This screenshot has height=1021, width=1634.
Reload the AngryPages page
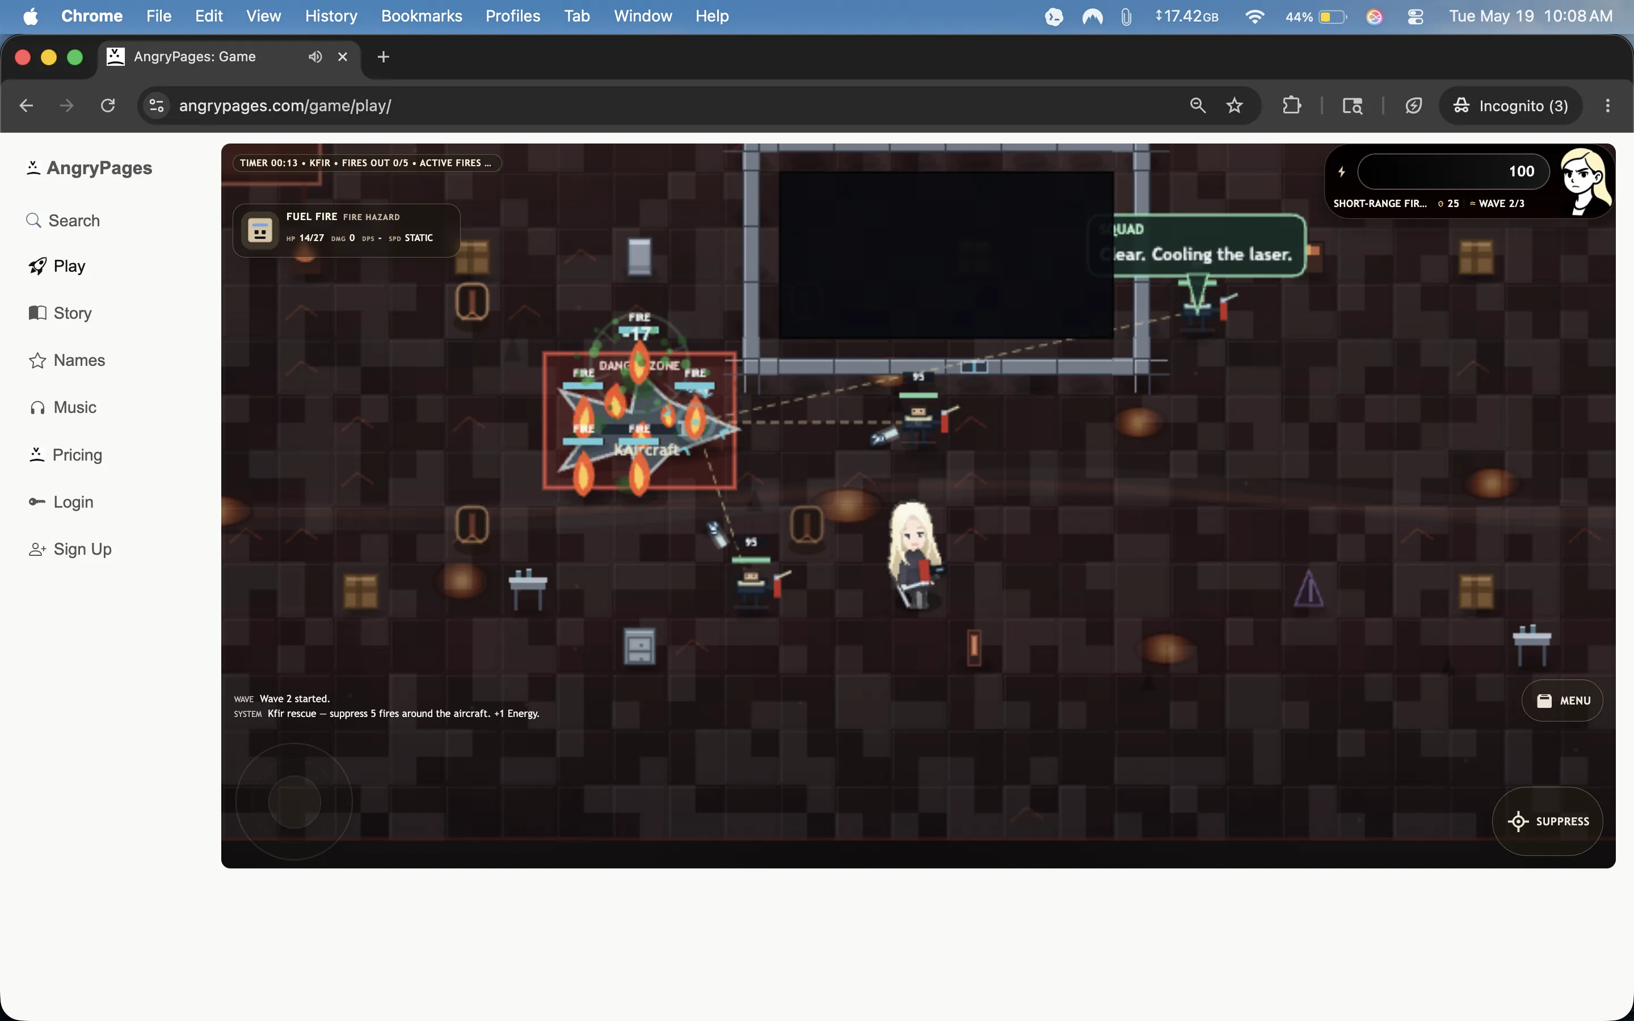pos(107,106)
